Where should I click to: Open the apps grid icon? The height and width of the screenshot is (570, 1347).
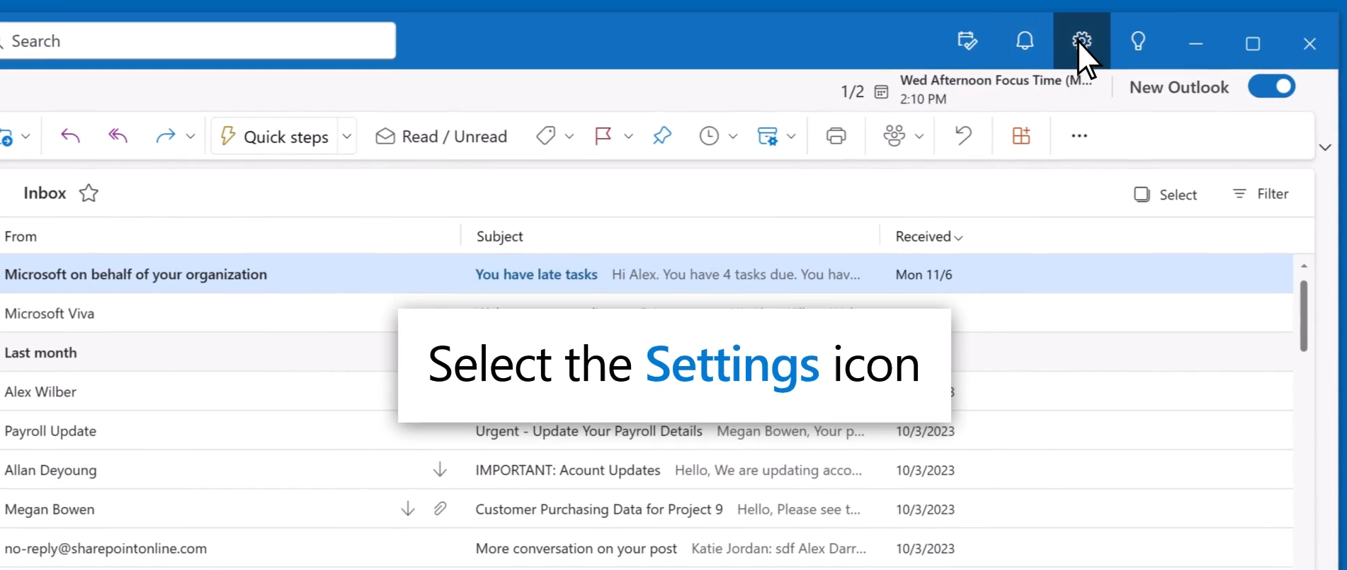1021,135
